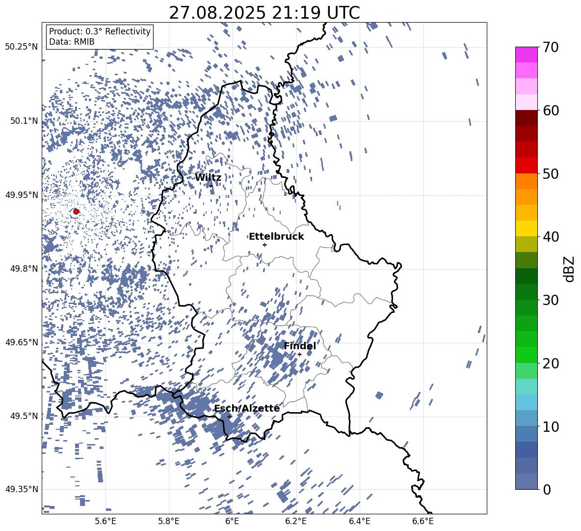Click the dBZ colorbar label
The width and height of the screenshot is (581, 531).
pos(570,269)
